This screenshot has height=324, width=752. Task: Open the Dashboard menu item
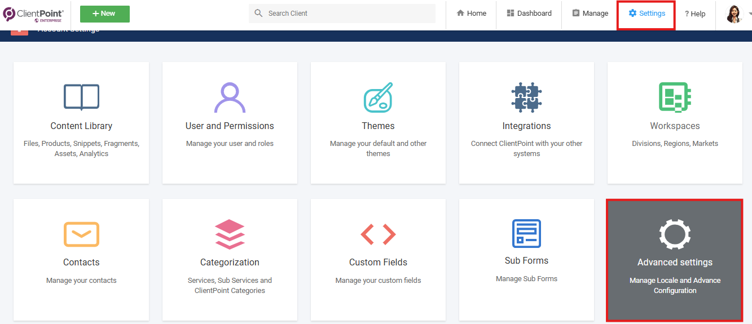coord(529,13)
